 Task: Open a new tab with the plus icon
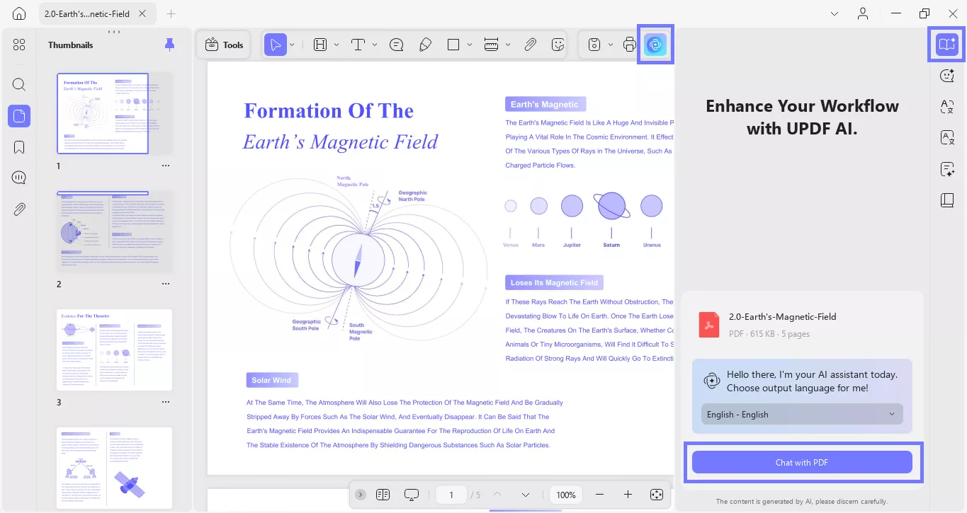[171, 13]
